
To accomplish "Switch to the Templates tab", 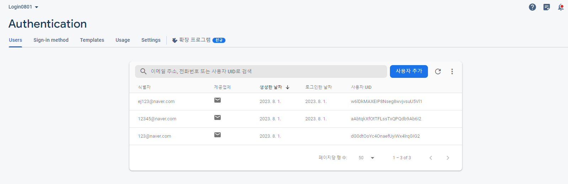I will [92, 40].
